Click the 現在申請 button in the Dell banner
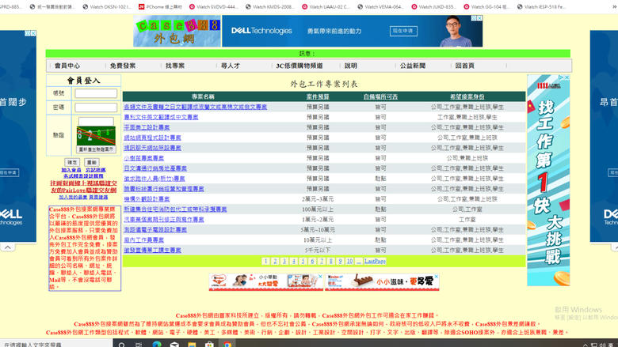 tap(403, 31)
